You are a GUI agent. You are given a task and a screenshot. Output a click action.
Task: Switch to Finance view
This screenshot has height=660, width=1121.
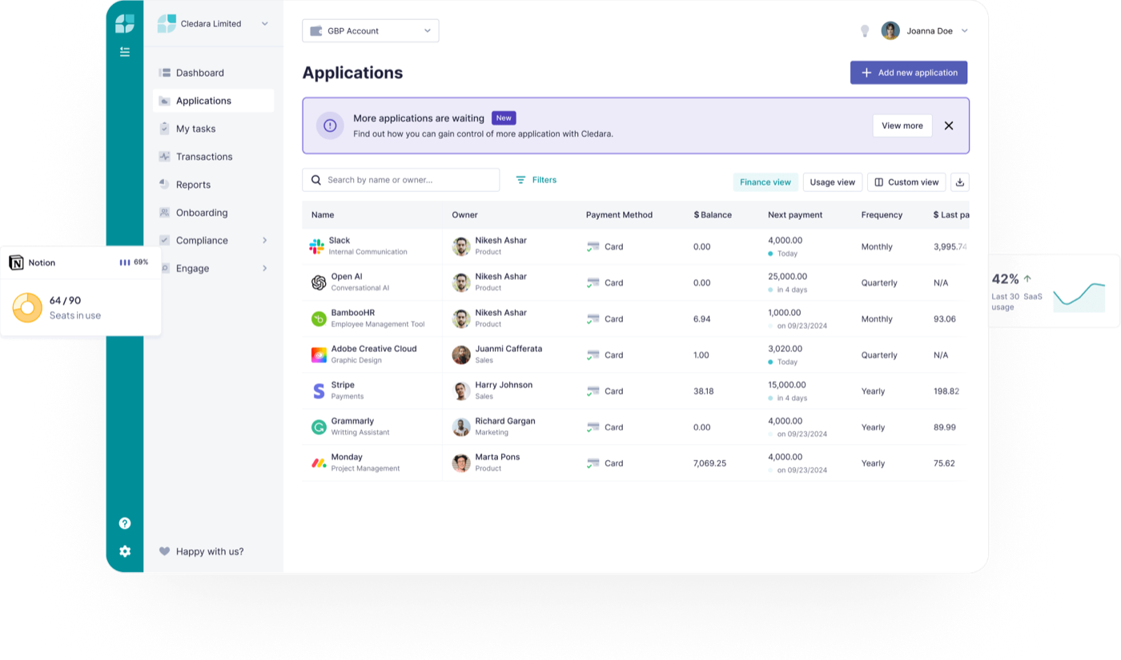tap(765, 182)
